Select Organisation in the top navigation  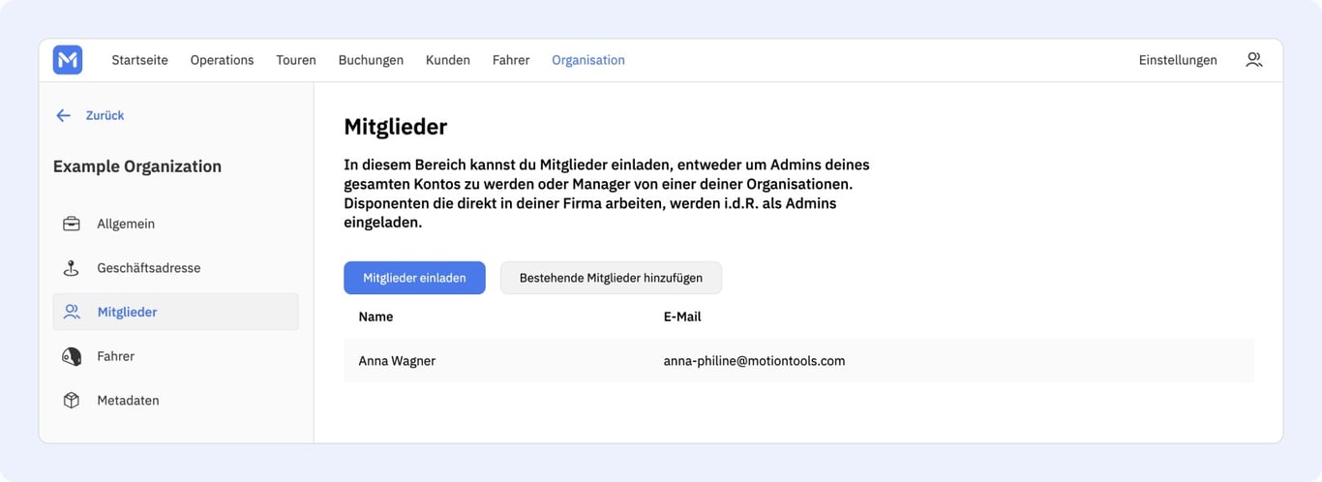click(x=588, y=60)
